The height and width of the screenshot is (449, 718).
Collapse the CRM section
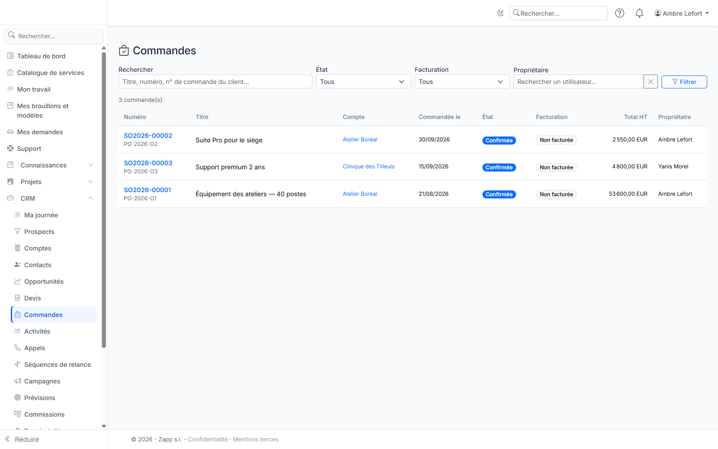(50, 198)
